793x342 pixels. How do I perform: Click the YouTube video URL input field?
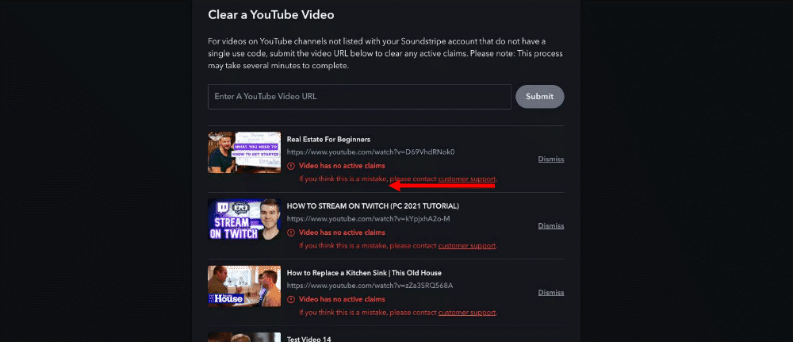pyautogui.click(x=359, y=97)
